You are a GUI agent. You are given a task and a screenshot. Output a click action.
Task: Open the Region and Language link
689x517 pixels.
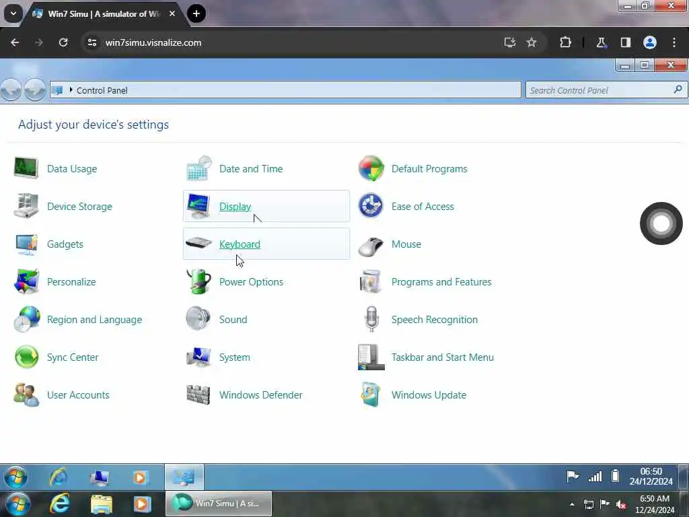(x=94, y=320)
